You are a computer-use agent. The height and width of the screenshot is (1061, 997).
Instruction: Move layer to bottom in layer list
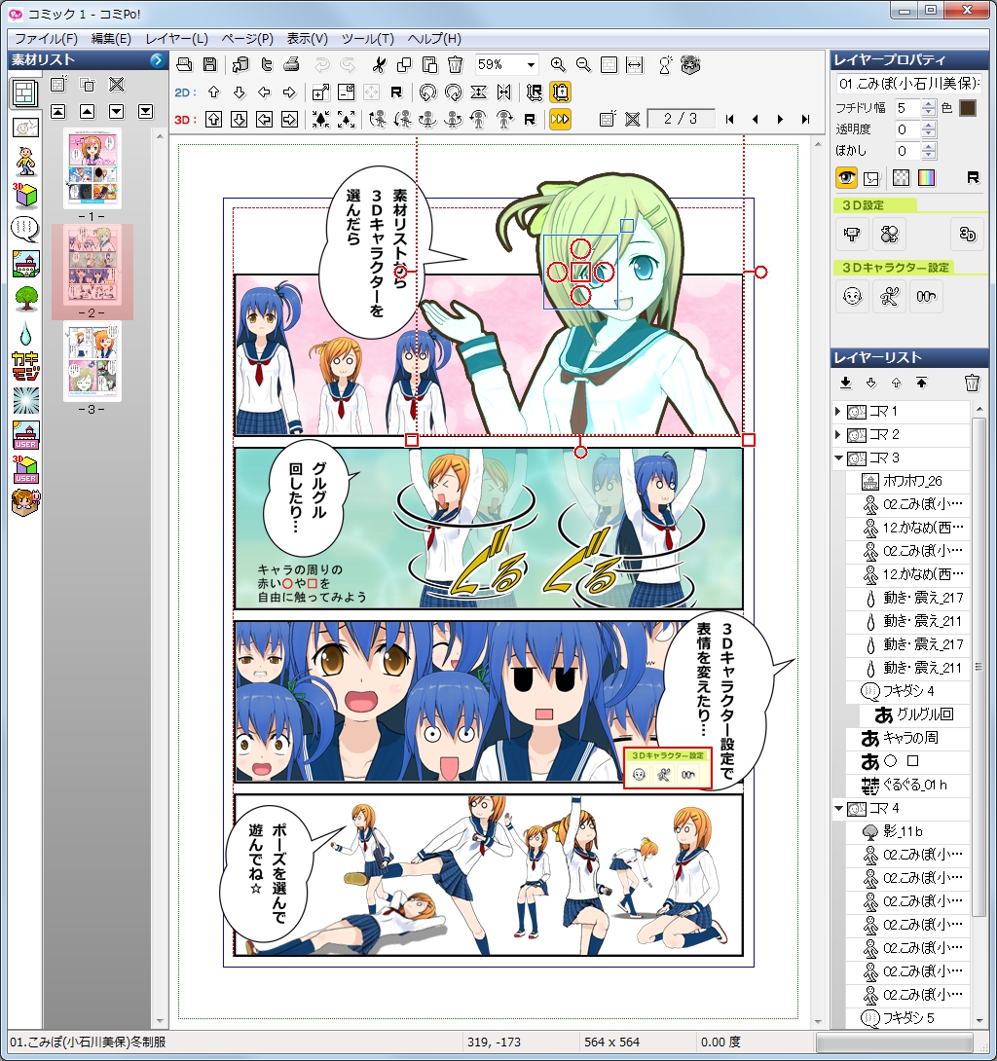click(845, 383)
